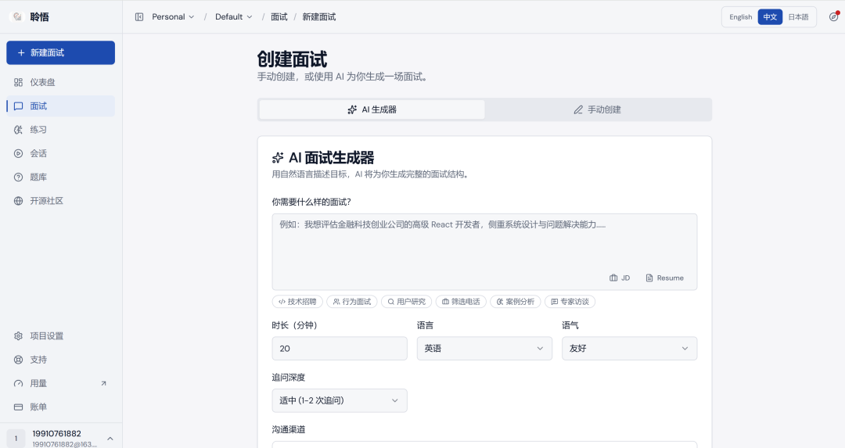Image resolution: width=845 pixels, height=448 pixels.
Task: Click the sparkle icon beside AI 面试生成器
Action: pyautogui.click(x=278, y=158)
